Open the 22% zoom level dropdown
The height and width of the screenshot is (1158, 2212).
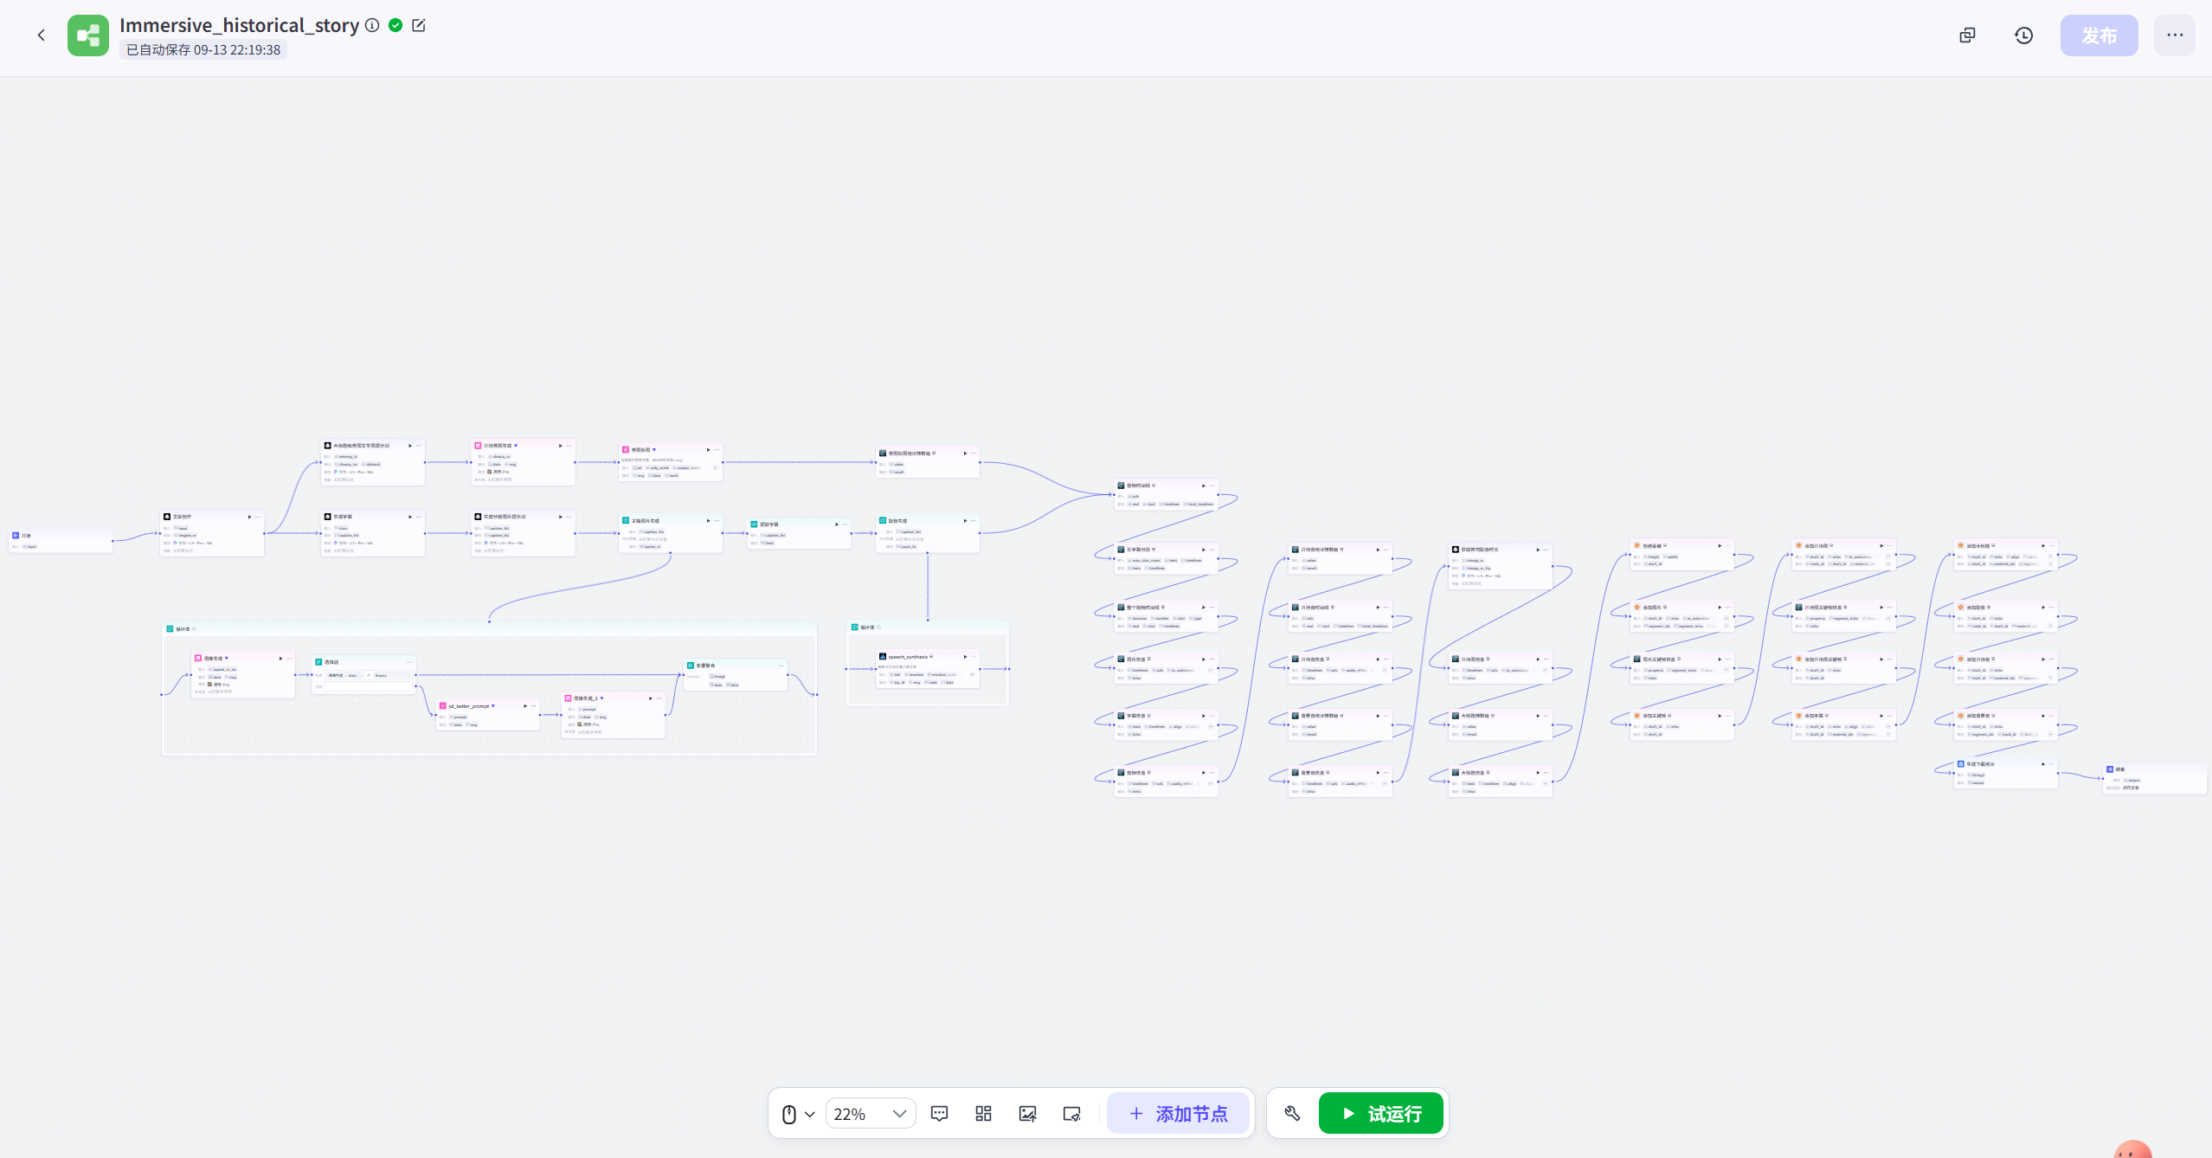(871, 1114)
